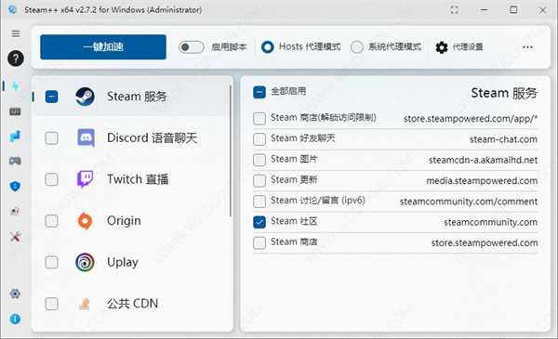This screenshot has height=339, width=558.
Task: Open the sidebar icon below the shield
Action: [15, 212]
